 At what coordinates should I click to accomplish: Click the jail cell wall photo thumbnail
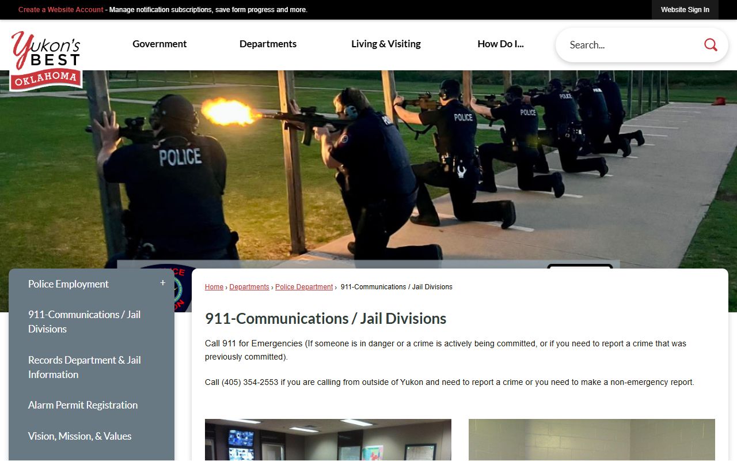tap(592, 440)
